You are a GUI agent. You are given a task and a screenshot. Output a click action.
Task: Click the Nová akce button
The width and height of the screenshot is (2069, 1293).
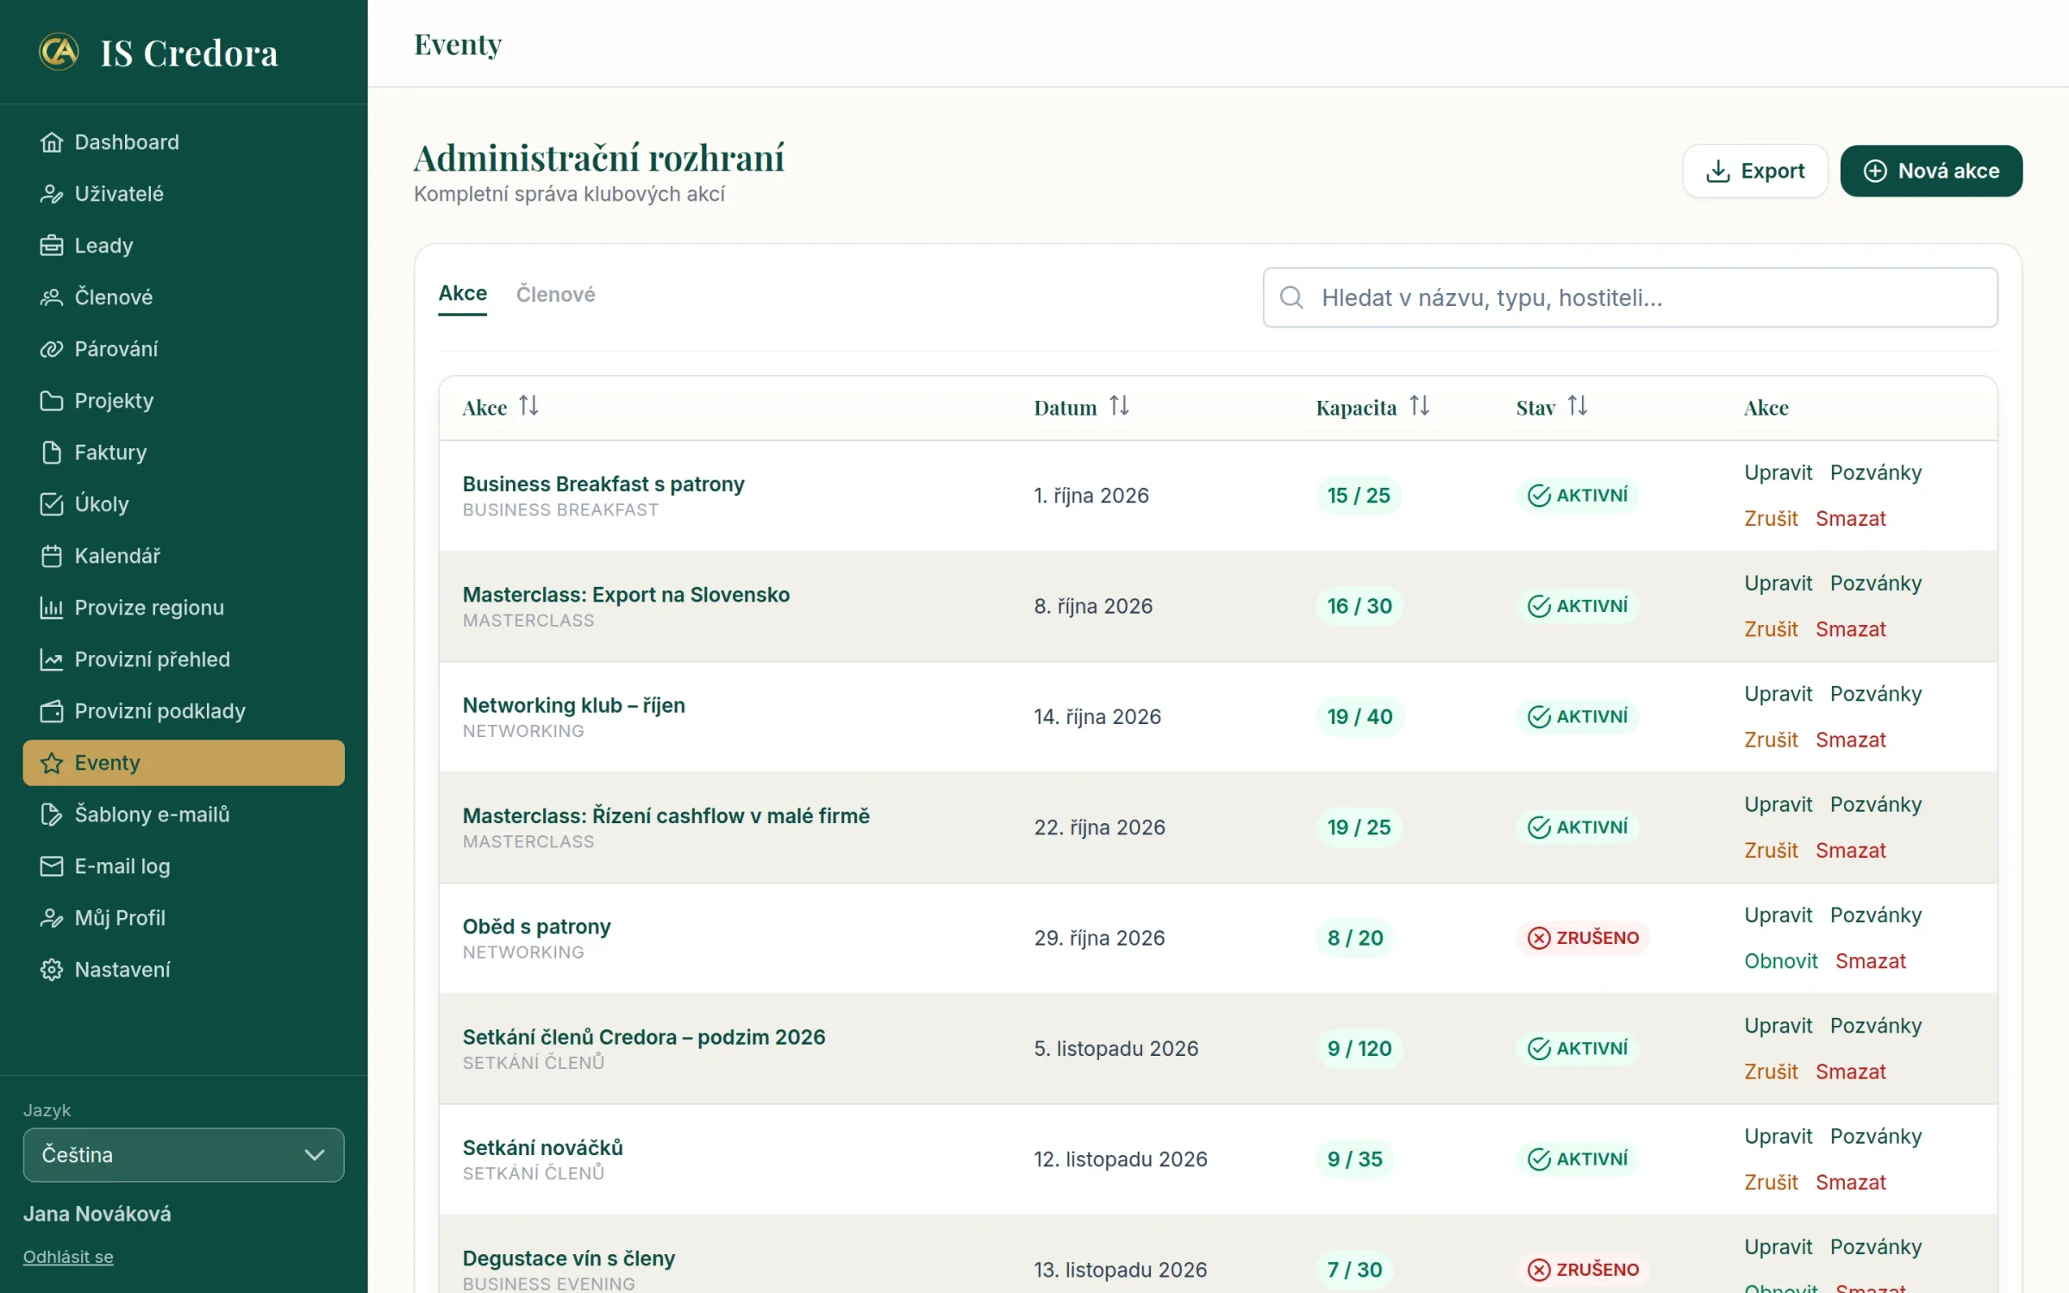pos(1931,171)
